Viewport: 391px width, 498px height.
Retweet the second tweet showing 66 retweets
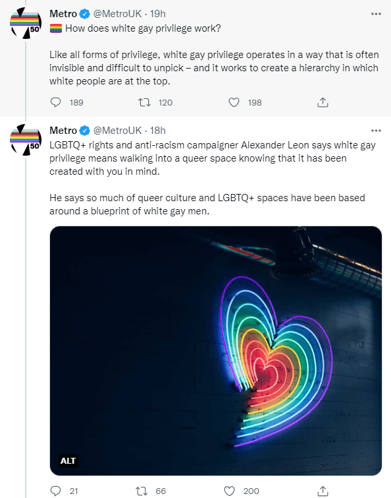point(142,491)
